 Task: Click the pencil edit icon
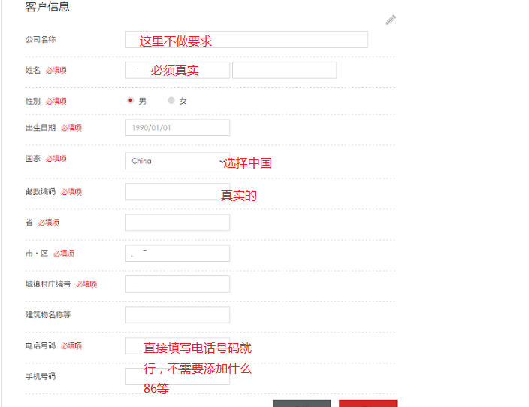click(391, 20)
